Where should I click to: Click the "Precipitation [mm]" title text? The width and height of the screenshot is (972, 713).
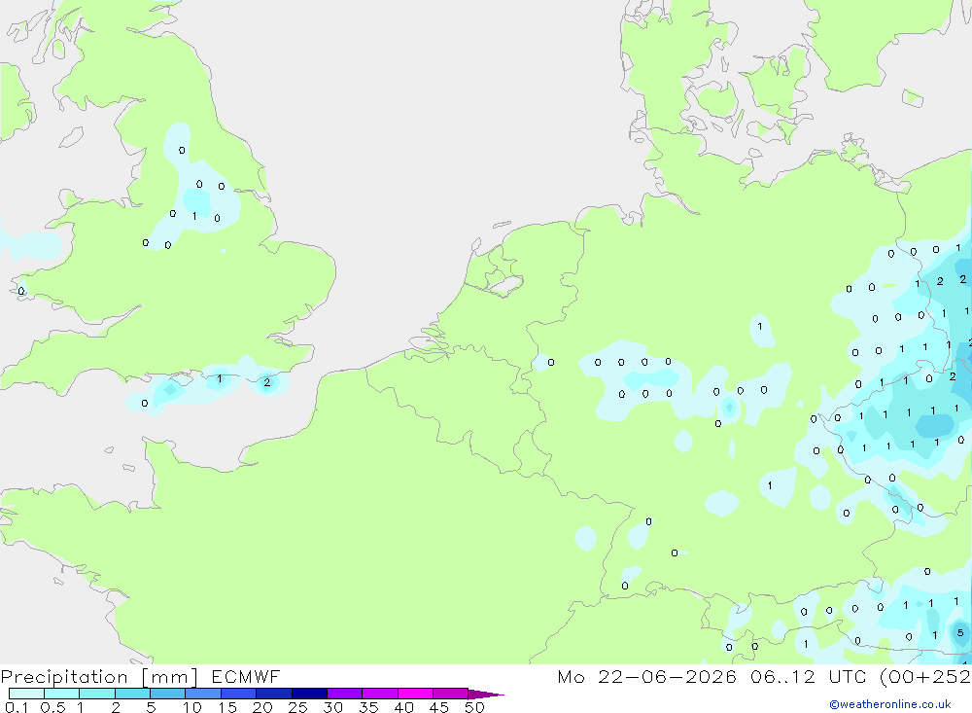tap(99, 677)
